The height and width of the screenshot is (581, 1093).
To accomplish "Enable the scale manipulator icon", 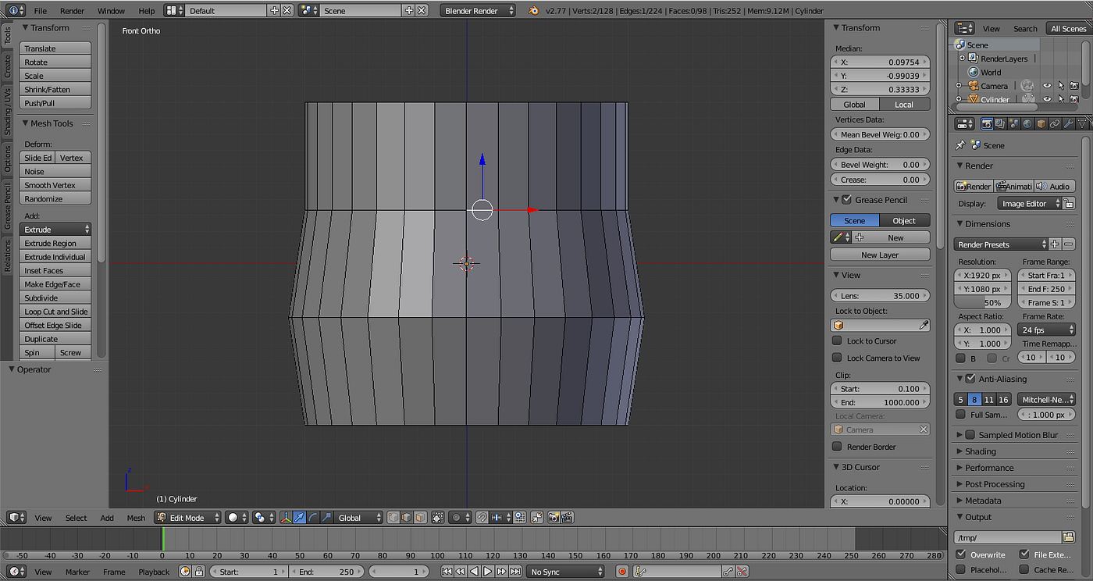I will [x=326, y=517].
